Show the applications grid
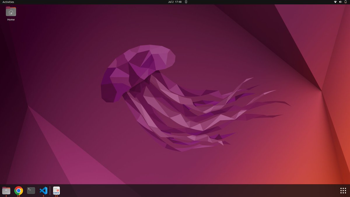Screen dimensions: 350x197 coord(343,191)
